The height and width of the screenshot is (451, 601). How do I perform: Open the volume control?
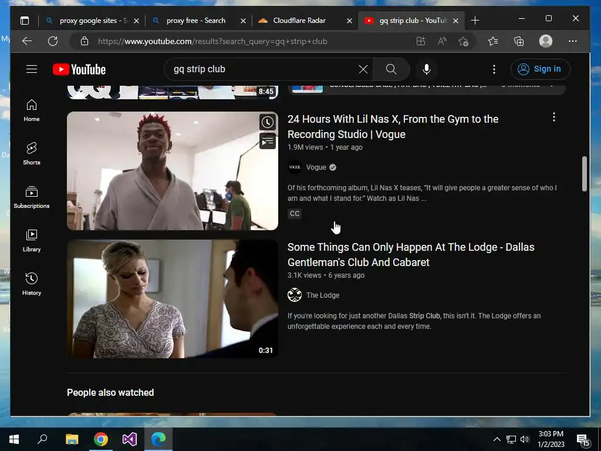(525, 439)
